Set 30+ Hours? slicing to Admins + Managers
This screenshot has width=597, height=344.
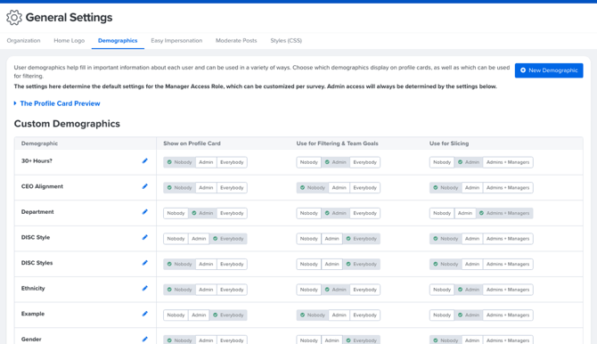point(508,162)
